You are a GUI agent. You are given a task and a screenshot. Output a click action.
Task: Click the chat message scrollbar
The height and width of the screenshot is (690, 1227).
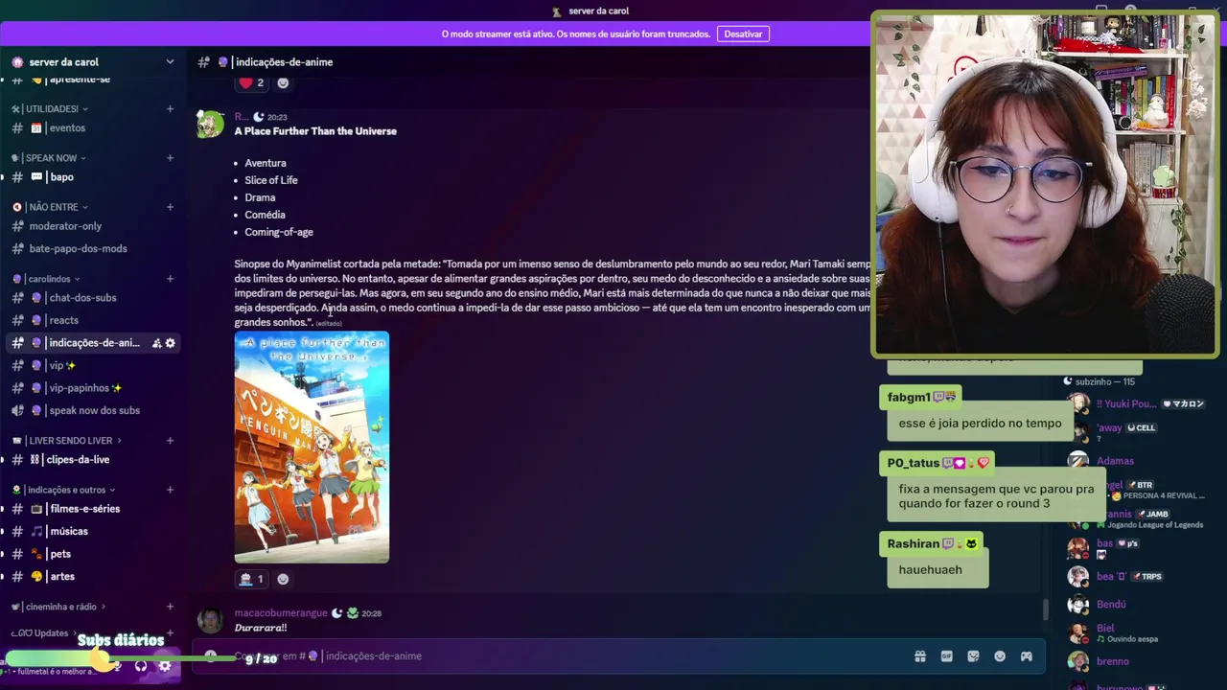(1045, 609)
